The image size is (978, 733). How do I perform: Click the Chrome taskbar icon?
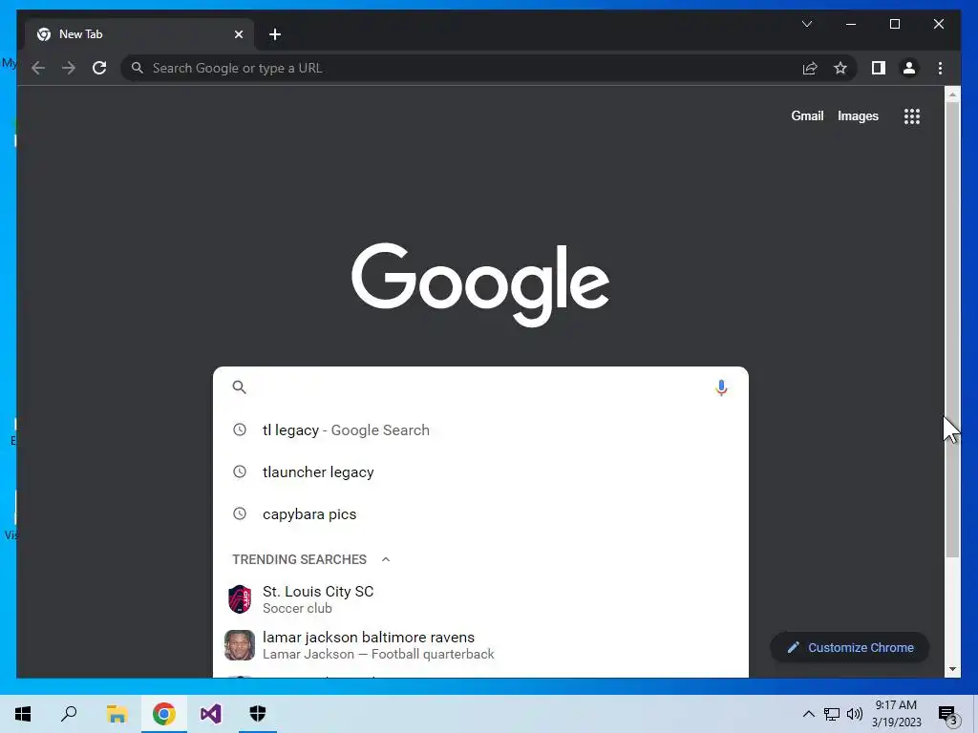point(163,714)
